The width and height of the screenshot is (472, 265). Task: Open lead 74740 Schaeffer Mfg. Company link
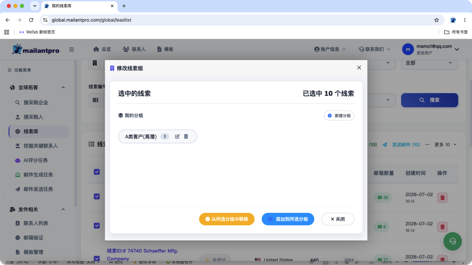(x=142, y=255)
